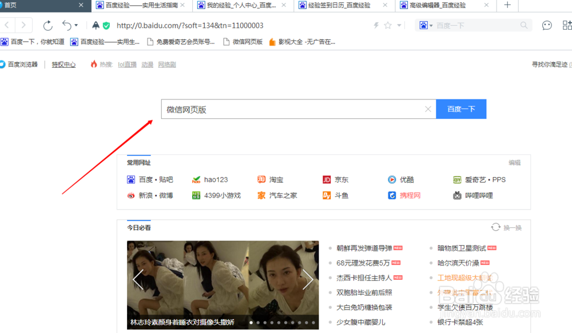The width and height of the screenshot is (572, 333).
Task: Open the undo history dropdown arrow
Action: click(76, 26)
